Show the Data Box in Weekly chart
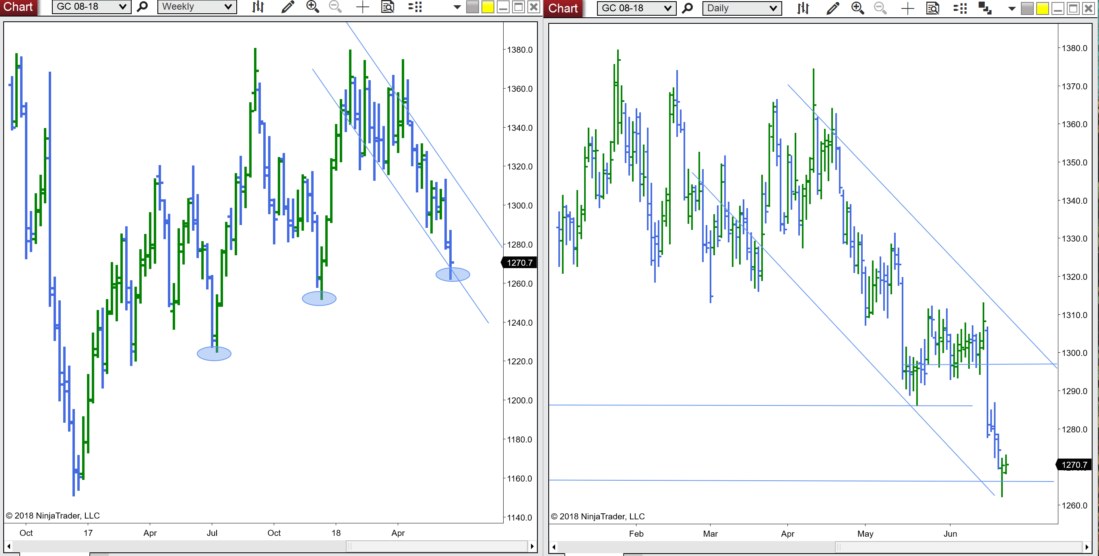The image size is (1099, 556). pos(387,7)
